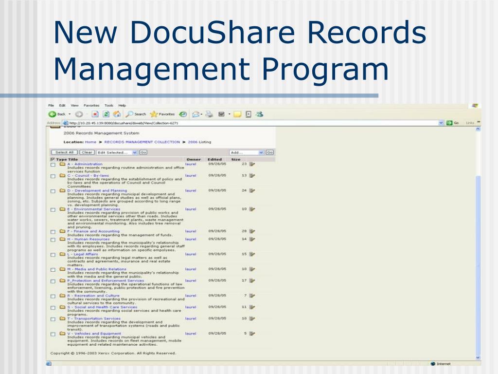The height and width of the screenshot is (374, 498).
Task: Open the E - Environmental Services link
Action: coord(94,209)
